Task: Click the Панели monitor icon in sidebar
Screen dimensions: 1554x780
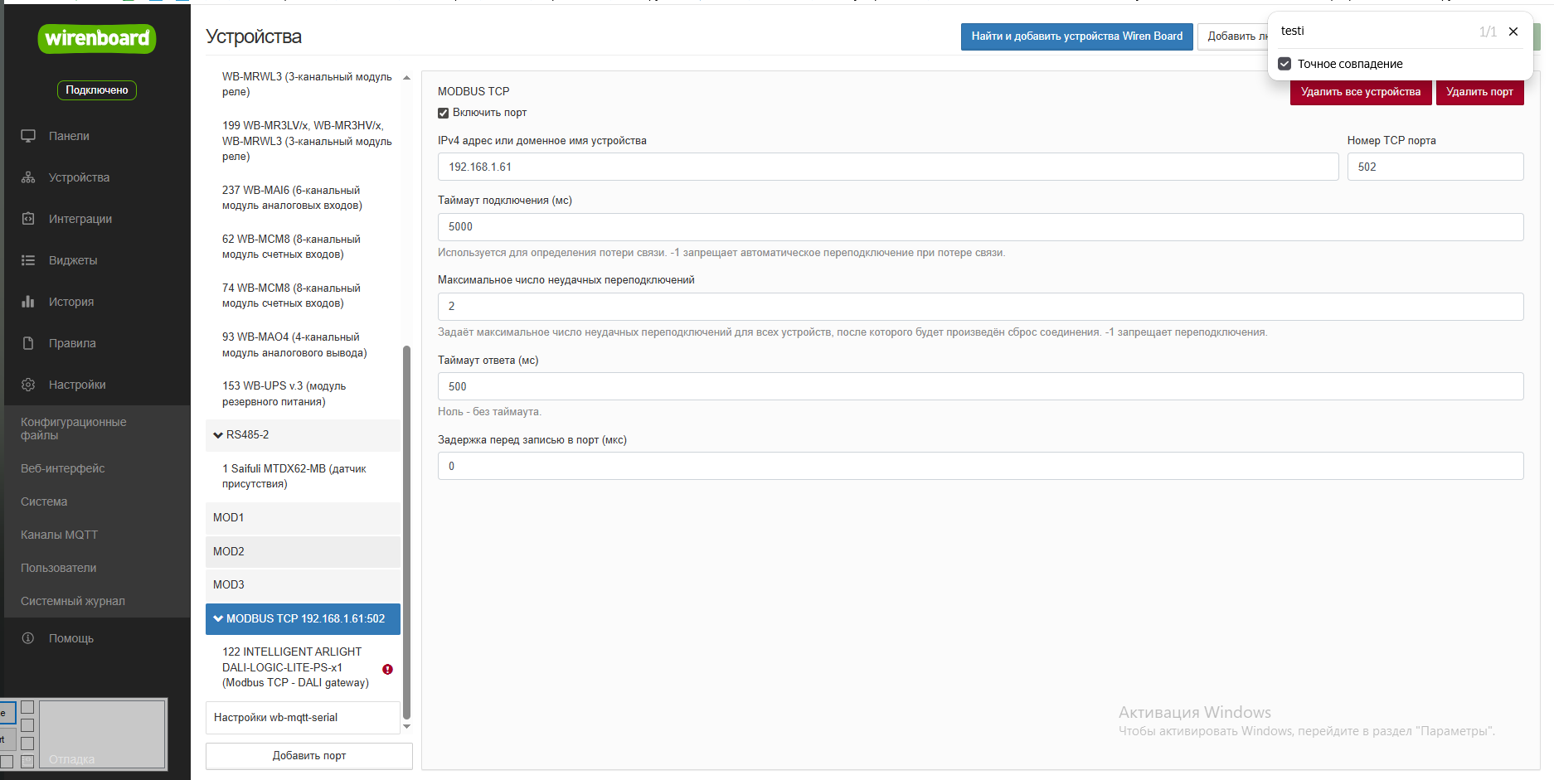Action: click(28, 136)
